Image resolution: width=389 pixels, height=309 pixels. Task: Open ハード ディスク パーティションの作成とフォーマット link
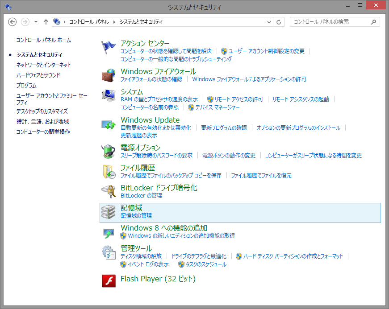click(x=293, y=256)
